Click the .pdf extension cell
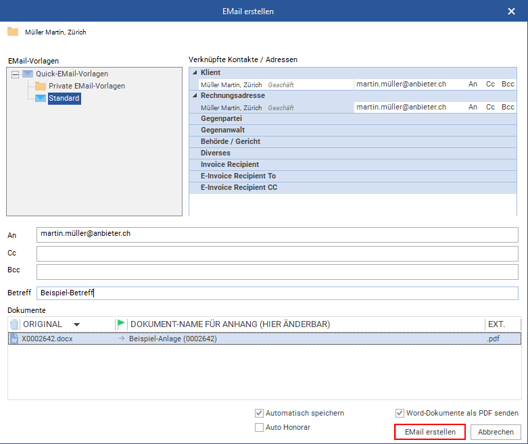Image resolution: width=528 pixels, height=444 pixels. point(493,339)
